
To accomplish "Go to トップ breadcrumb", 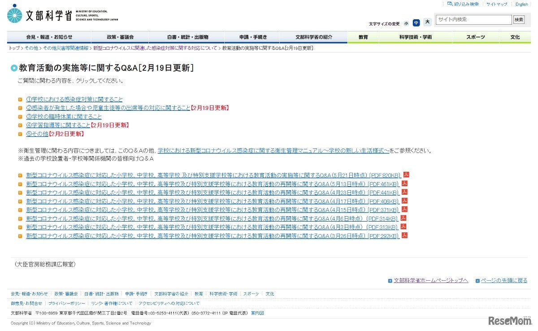I will tap(14, 48).
